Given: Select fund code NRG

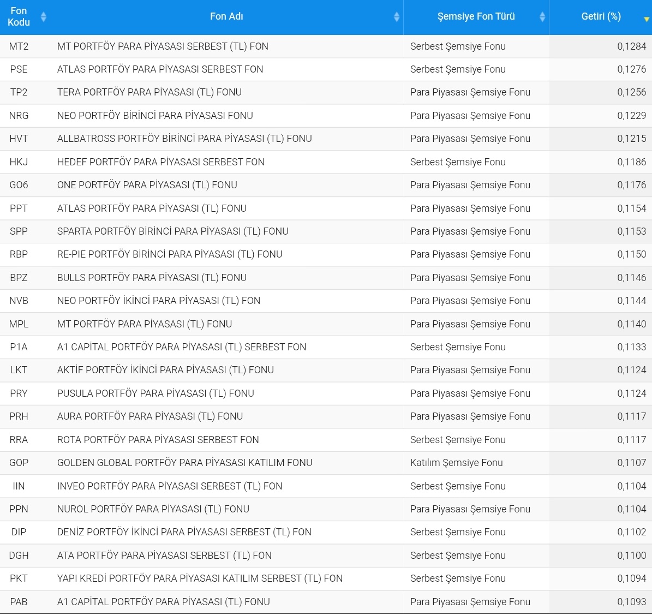Looking at the screenshot, I should 19,116.
